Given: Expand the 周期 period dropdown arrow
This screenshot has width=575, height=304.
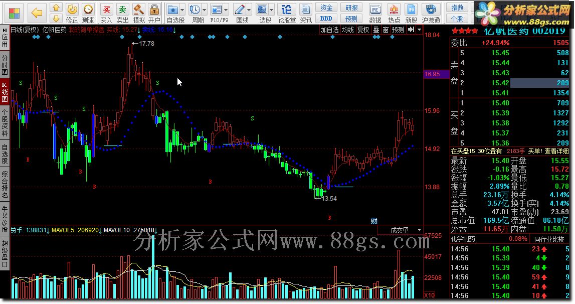Looking at the screenshot, I should coord(204,10).
